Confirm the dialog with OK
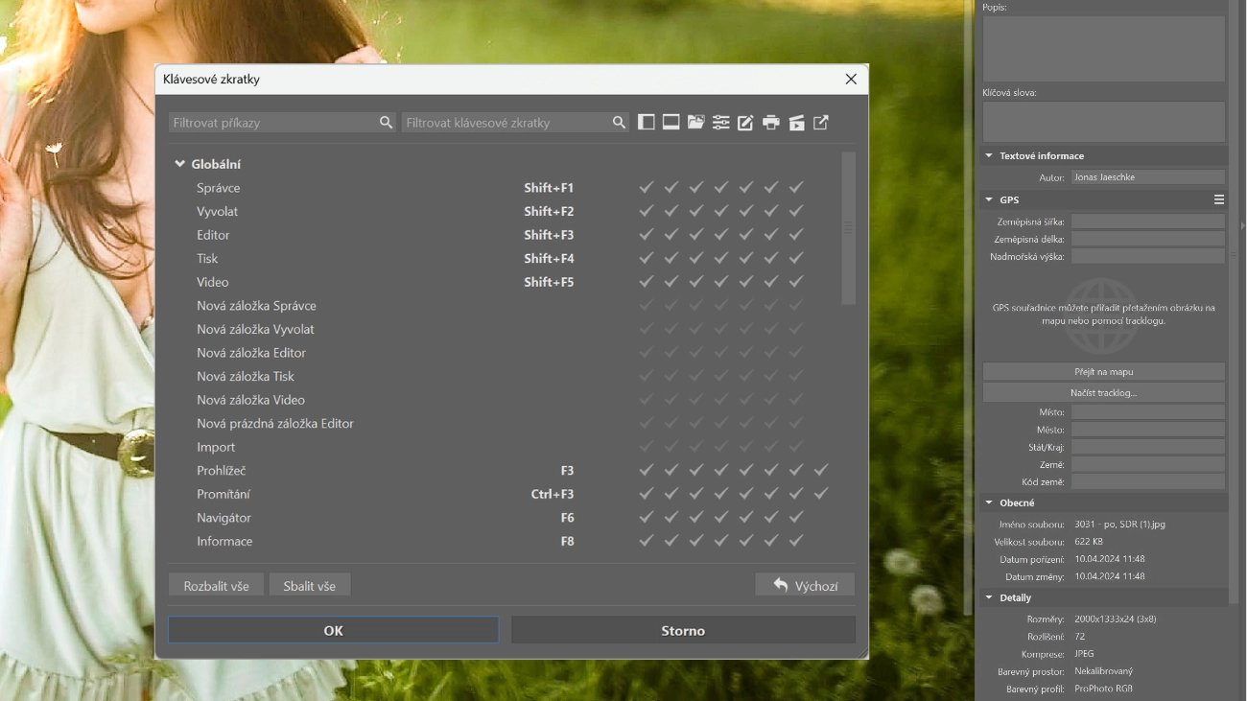Screen dimensions: 1247x701 333,630
